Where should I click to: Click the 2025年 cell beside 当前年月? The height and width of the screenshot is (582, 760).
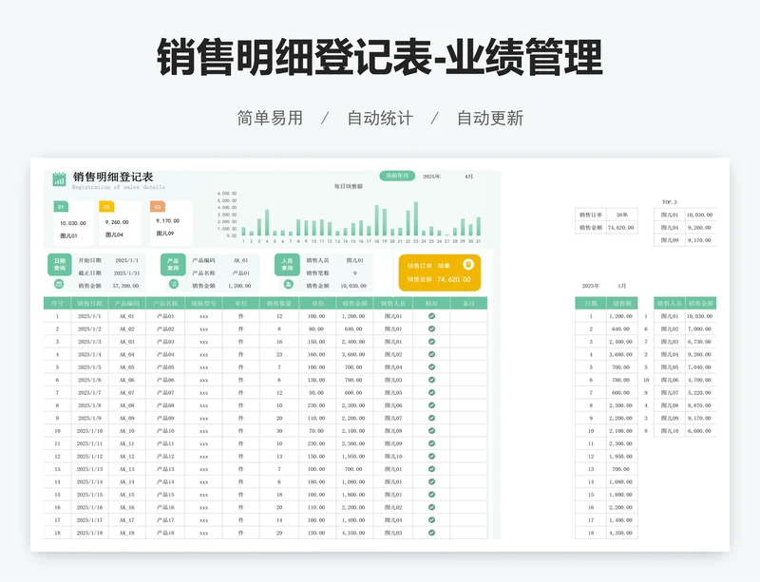[431, 177]
